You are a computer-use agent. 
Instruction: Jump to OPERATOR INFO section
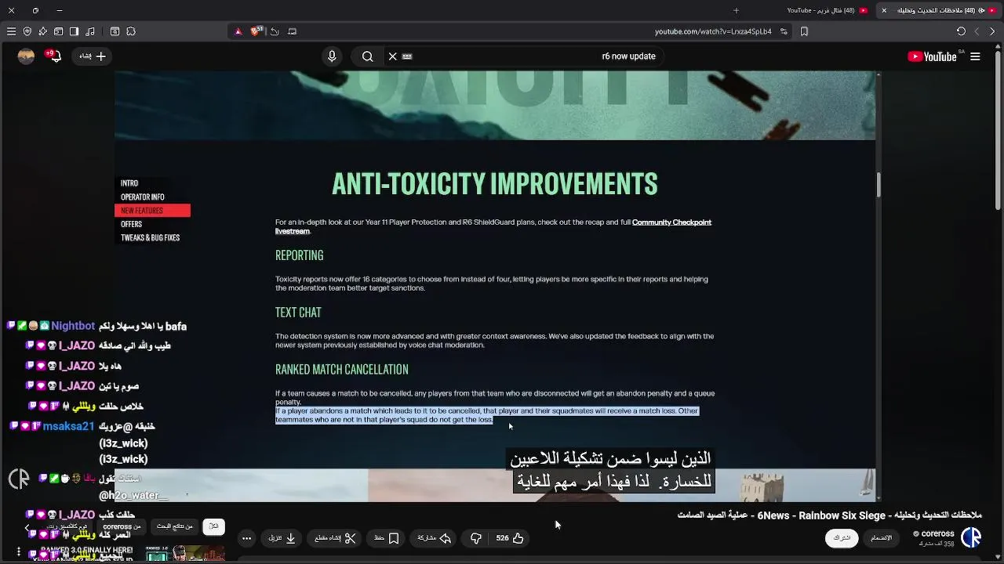pyautogui.click(x=143, y=197)
